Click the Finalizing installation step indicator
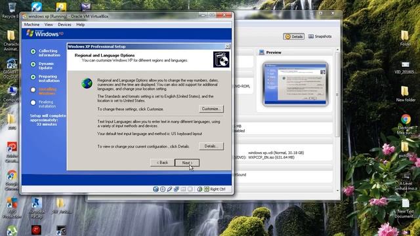 pos(33,102)
